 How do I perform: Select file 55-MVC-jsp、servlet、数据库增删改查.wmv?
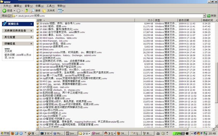[x=62, y=81]
